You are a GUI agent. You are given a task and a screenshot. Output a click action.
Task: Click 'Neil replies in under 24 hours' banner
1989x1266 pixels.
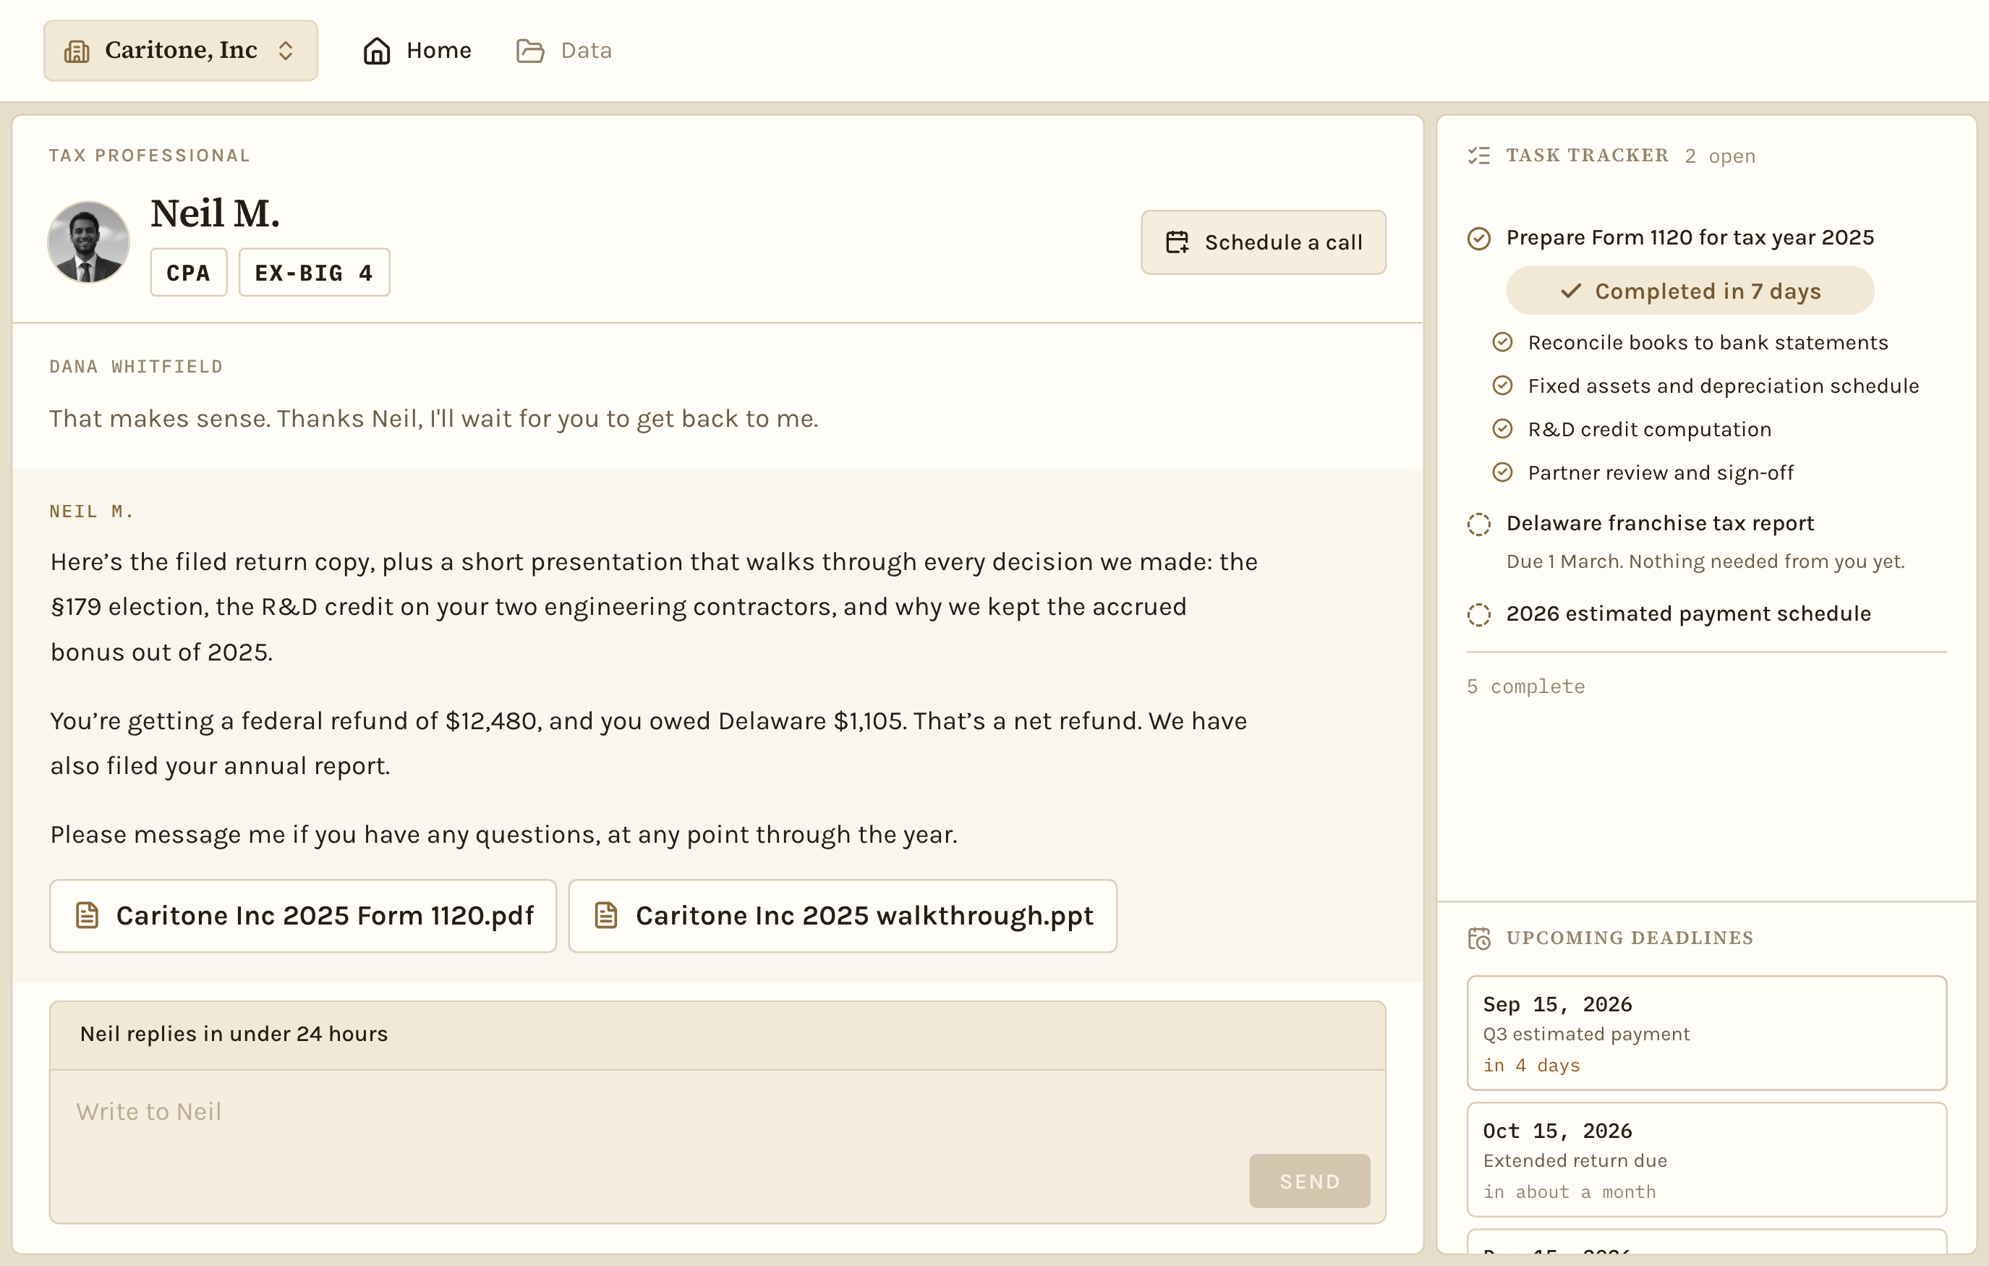[717, 1035]
